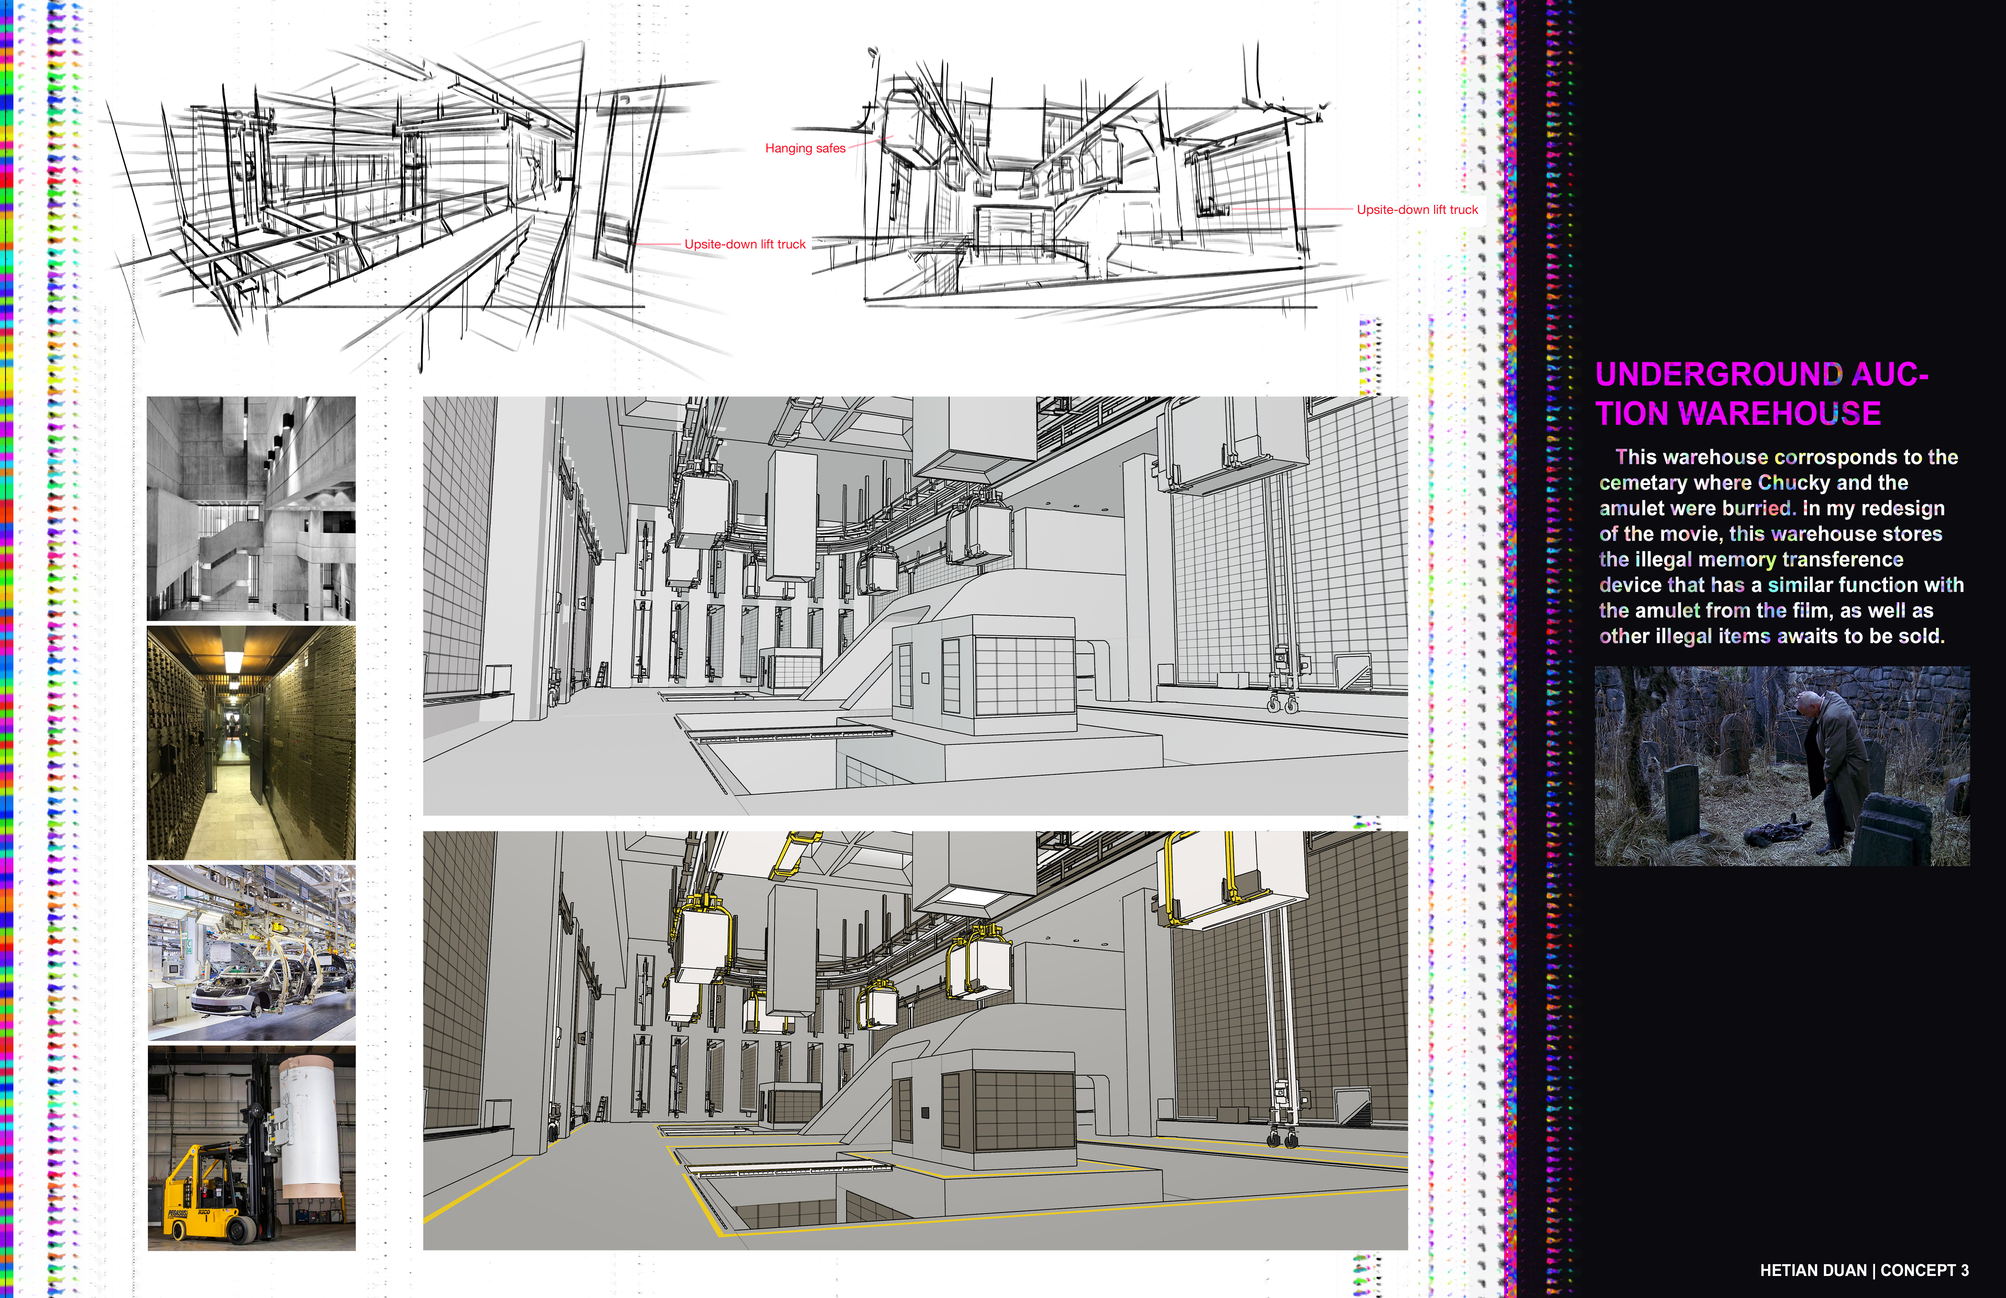Click the right 'Upsite-down lift truck' annotation
Image resolution: width=2006 pixels, height=1298 pixels.
(x=1417, y=210)
